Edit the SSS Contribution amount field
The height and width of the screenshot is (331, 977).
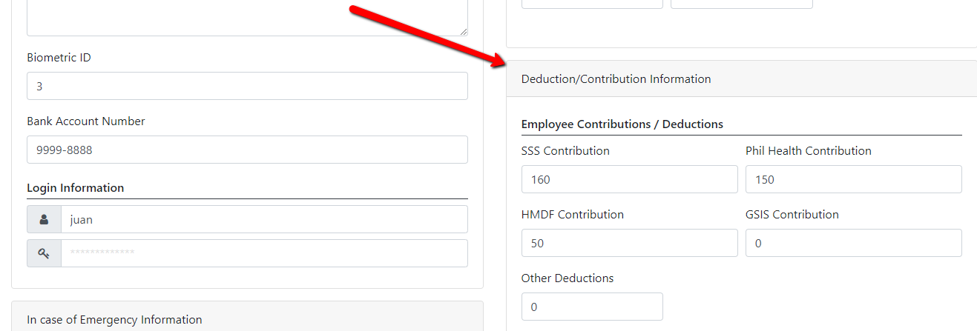(630, 179)
